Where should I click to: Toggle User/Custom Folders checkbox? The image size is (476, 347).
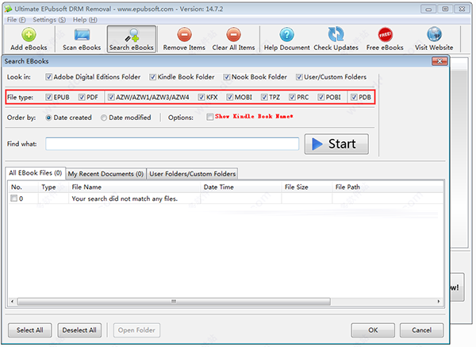click(x=299, y=77)
